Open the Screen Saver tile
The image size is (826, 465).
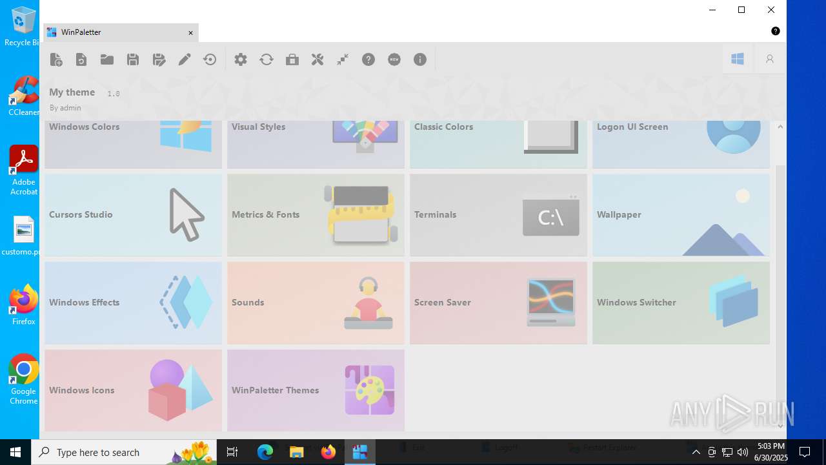[498, 303]
